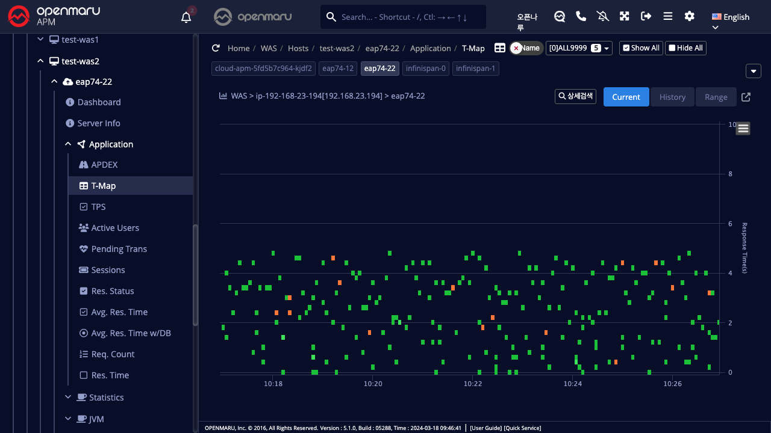
Task: Select the infinispan-0 instance tab
Action: 425,69
